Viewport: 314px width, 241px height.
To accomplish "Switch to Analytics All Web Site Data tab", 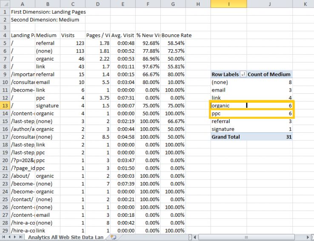I will pos(68,237).
